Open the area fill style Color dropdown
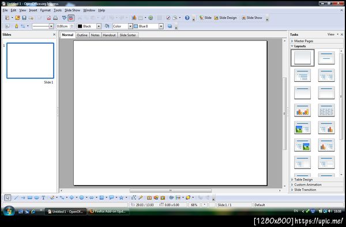Image resolution: width=346 pixels, height=227 pixels. 130,27
